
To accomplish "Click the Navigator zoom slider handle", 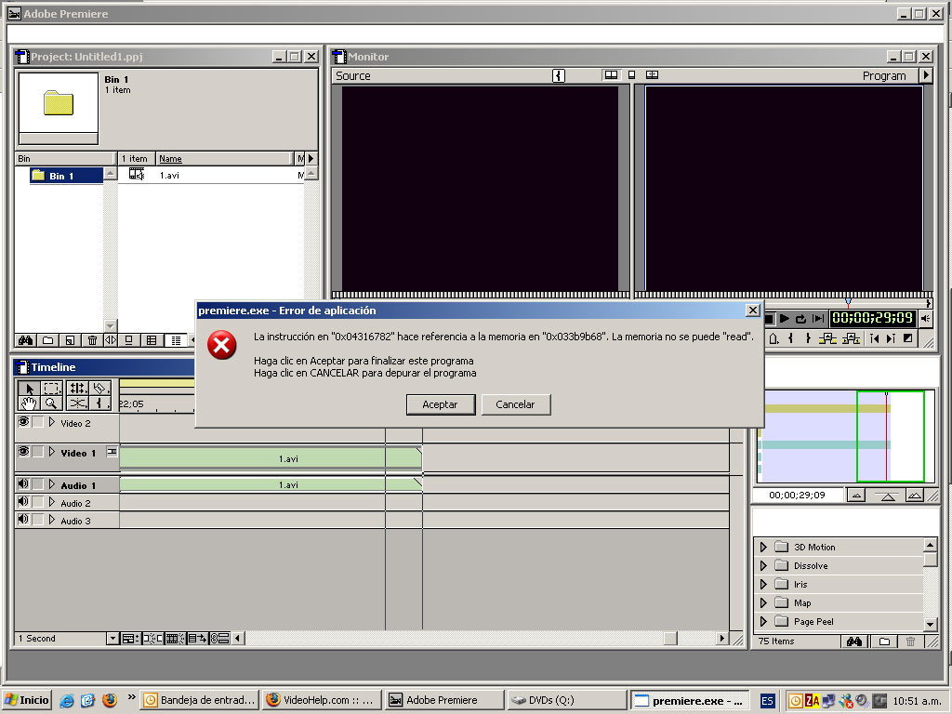I will [888, 496].
